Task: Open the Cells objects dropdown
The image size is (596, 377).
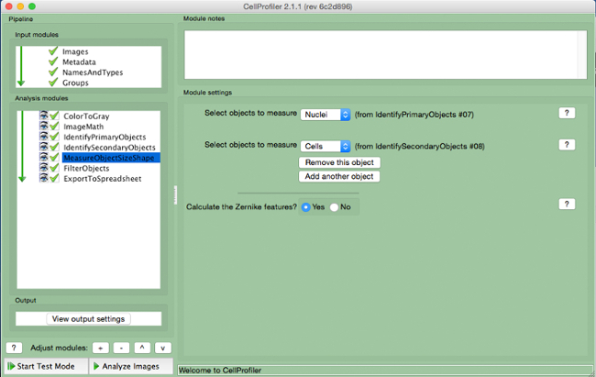Action: [326, 146]
